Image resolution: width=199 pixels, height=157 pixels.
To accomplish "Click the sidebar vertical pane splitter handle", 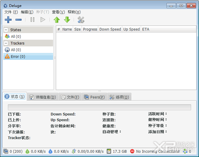I will tap(55, 58).
